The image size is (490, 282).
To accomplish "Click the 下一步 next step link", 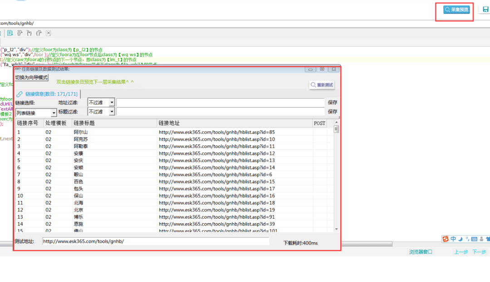I will click(479, 252).
